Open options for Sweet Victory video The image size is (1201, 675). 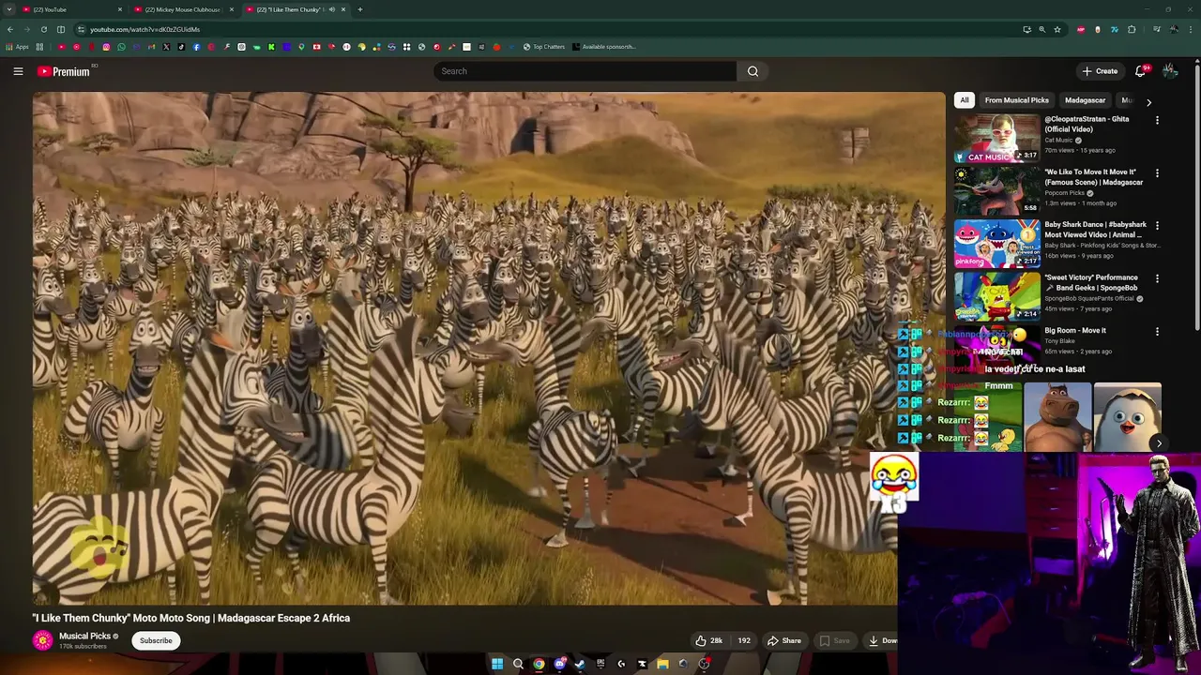pos(1157,278)
